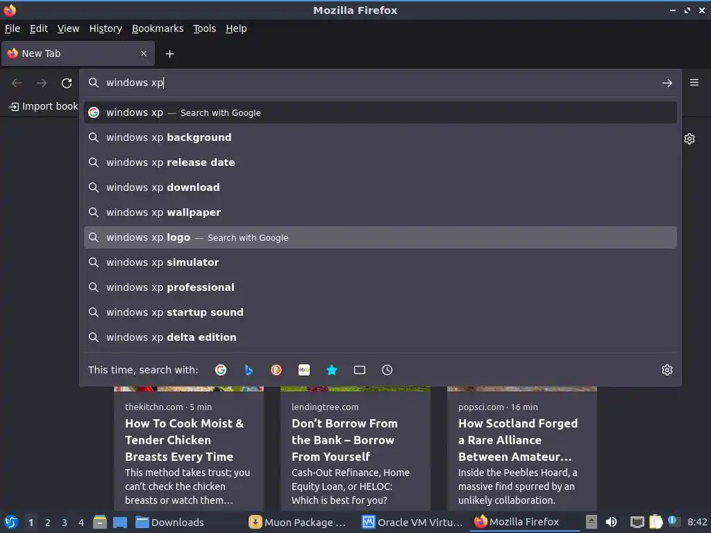Open new tab page personalize gear

click(689, 139)
